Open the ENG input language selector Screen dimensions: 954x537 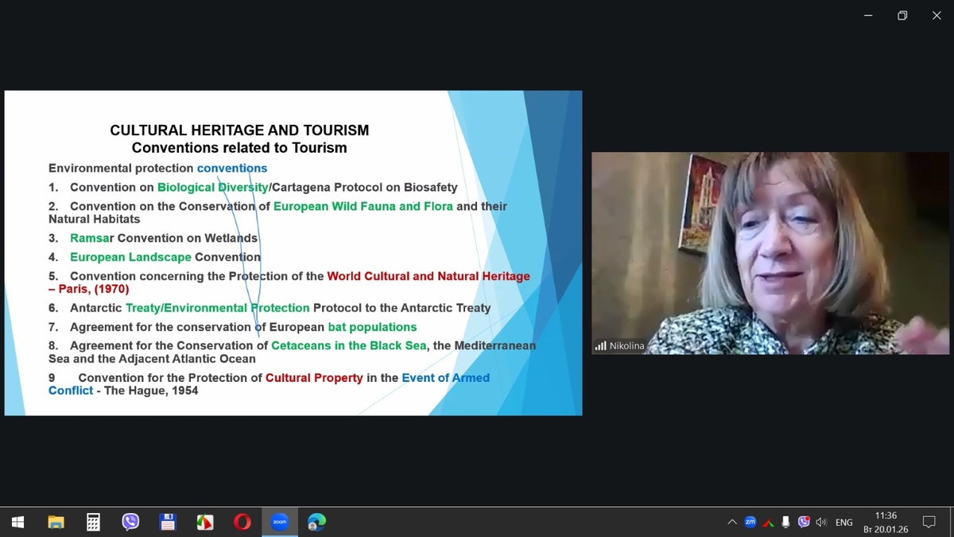tap(843, 522)
